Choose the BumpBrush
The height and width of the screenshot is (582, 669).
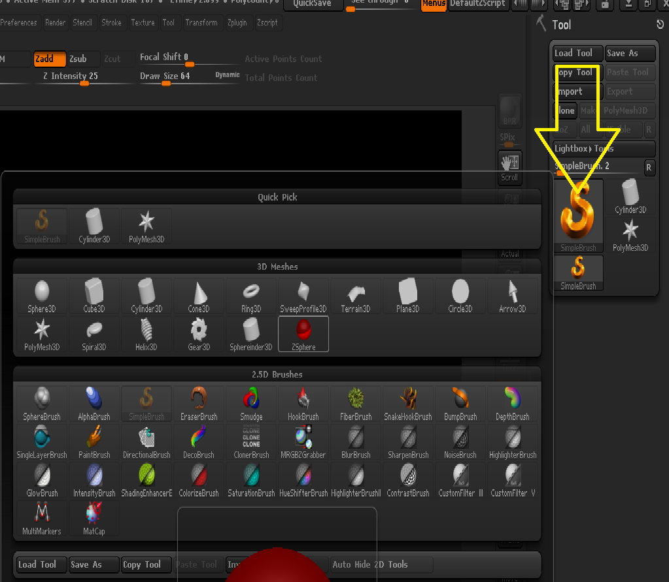tap(460, 404)
